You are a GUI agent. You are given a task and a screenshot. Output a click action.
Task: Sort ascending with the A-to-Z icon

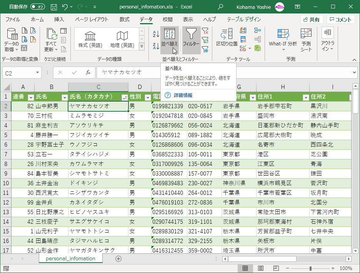[156, 33]
